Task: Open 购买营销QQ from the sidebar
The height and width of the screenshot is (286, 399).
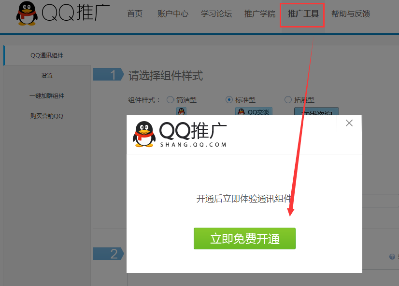Action: (47, 116)
